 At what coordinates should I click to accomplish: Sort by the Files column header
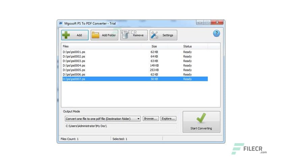pos(101,46)
